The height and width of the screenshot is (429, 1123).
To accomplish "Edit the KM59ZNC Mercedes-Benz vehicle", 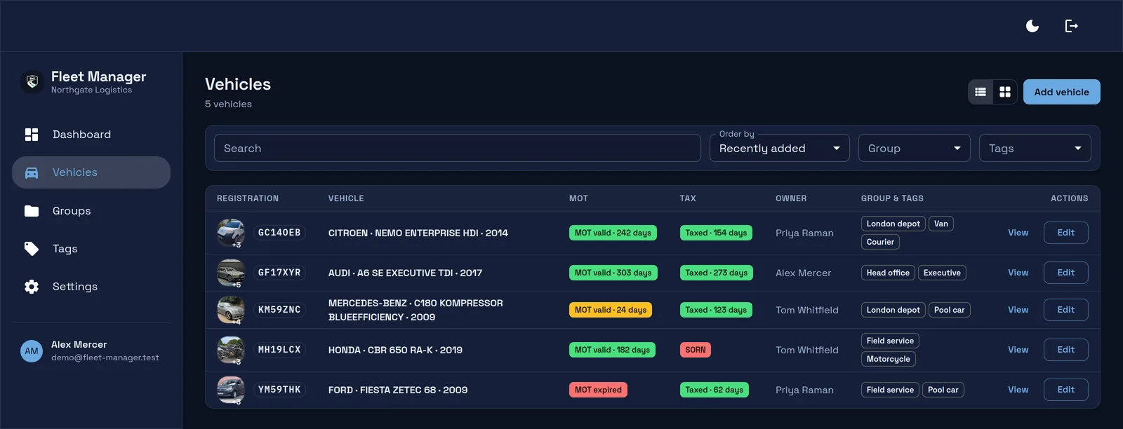I will click(1066, 310).
